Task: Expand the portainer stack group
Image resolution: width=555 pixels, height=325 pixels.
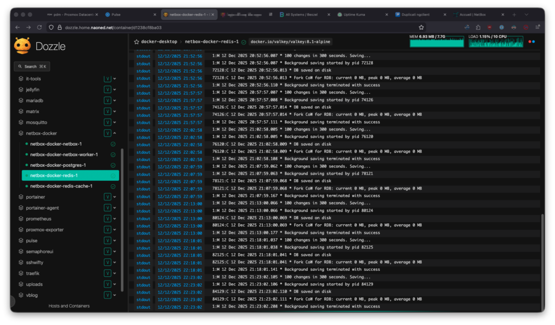Action: (114, 197)
